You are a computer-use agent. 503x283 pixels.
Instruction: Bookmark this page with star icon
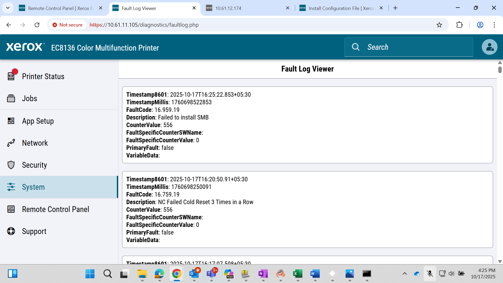click(x=439, y=25)
